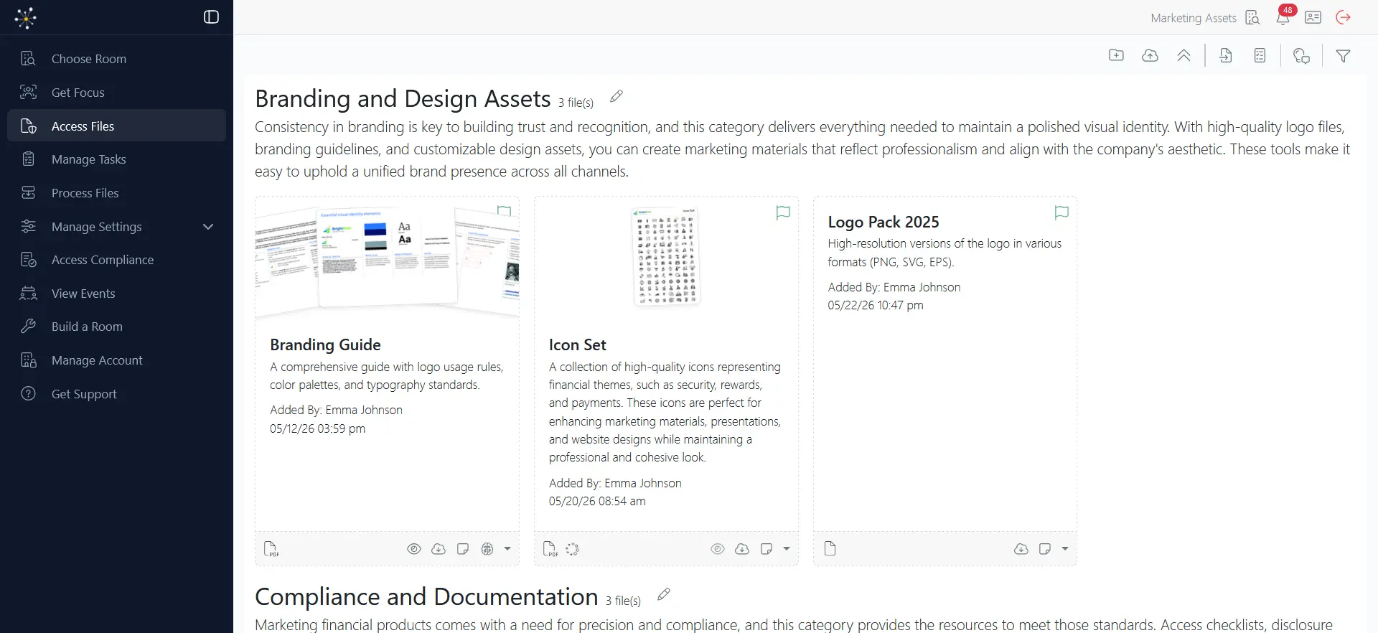The width and height of the screenshot is (1378, 633).
Task: Click the View Events calendar icon
Action: (x=29, y=294)
